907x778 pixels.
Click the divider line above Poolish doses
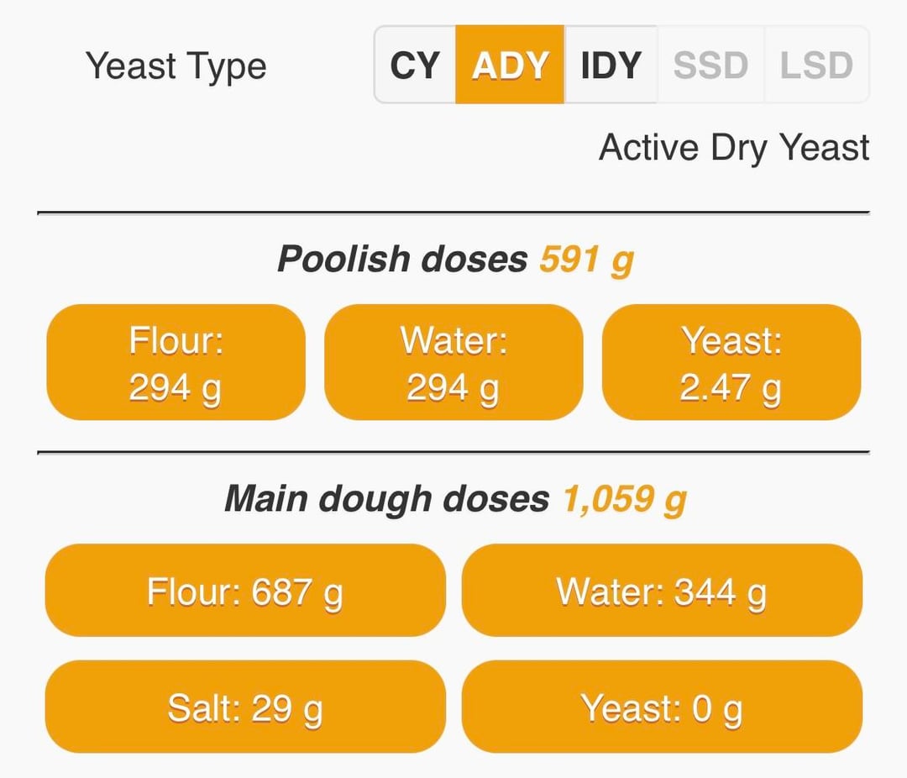(x=453, y=213)
